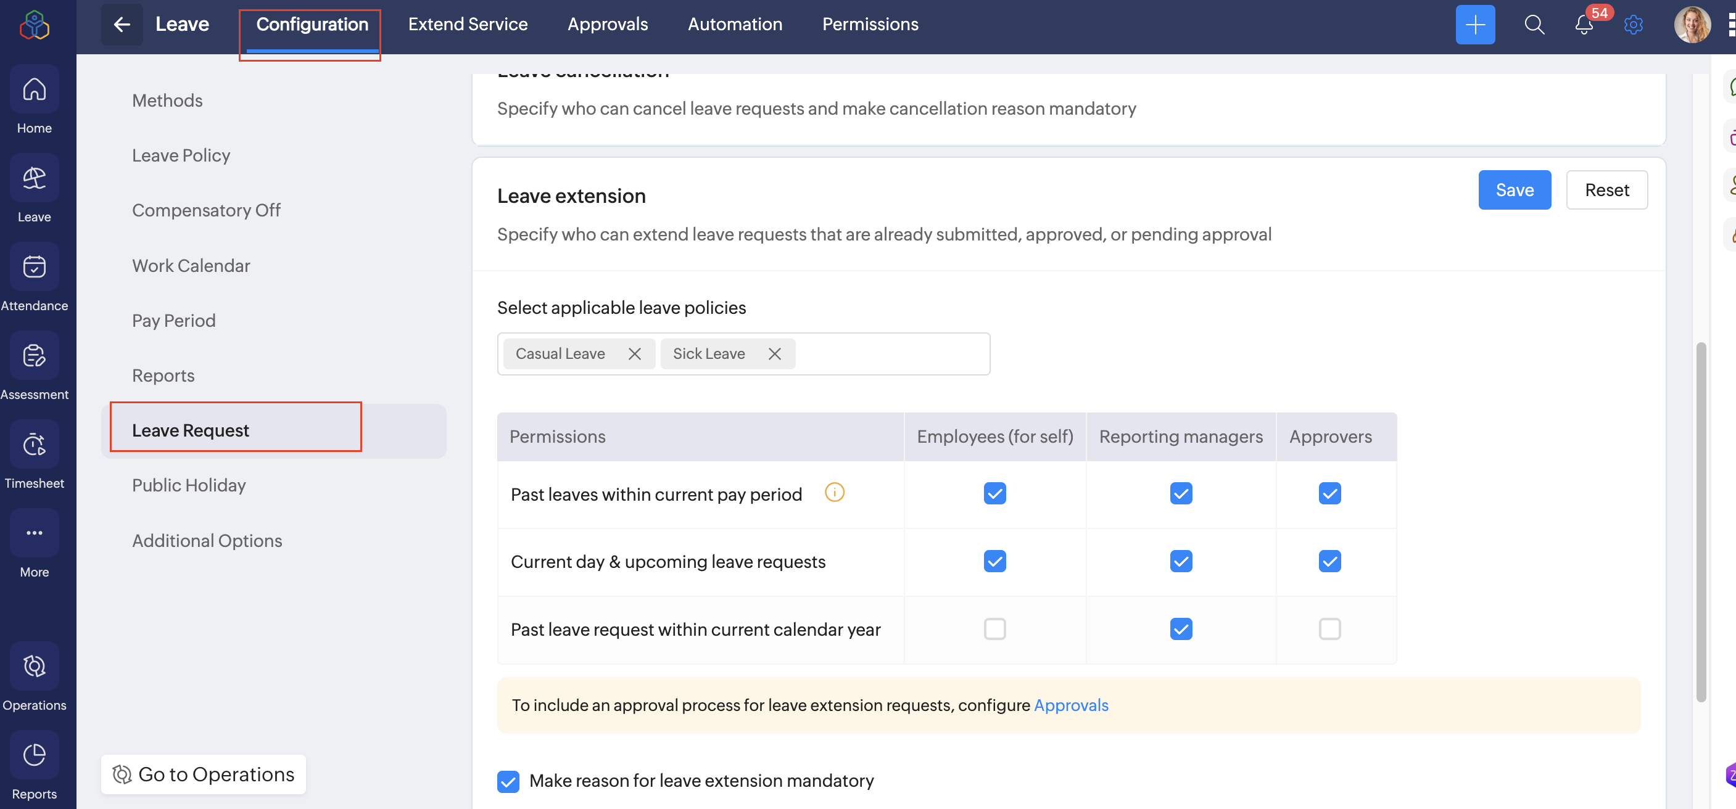Image resolution: width=1736 pixels, height=809 pixels.
Task: Click the settings gear icon in the header
Action: [1633, 25]
